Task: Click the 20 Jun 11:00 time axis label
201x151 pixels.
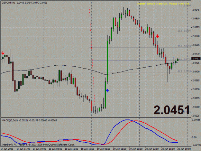Action: (x=168, y=149)
